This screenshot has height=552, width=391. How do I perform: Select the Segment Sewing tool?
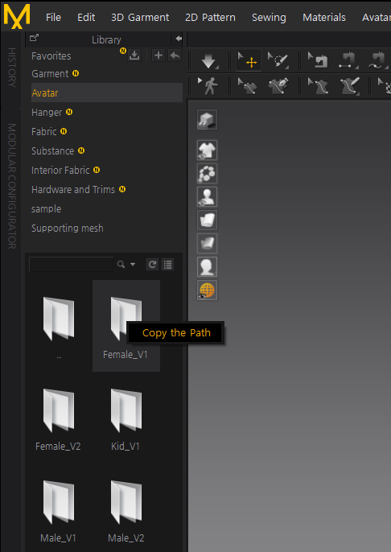pos(348,60)
